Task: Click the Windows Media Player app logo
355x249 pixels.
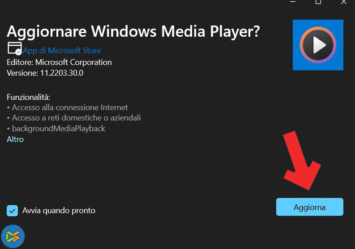Action: 318,45
